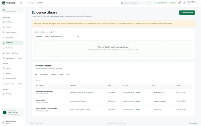This screenshot has height=126, width=201.
Task: Switch to the Links tab
Action: click(68, 75)
